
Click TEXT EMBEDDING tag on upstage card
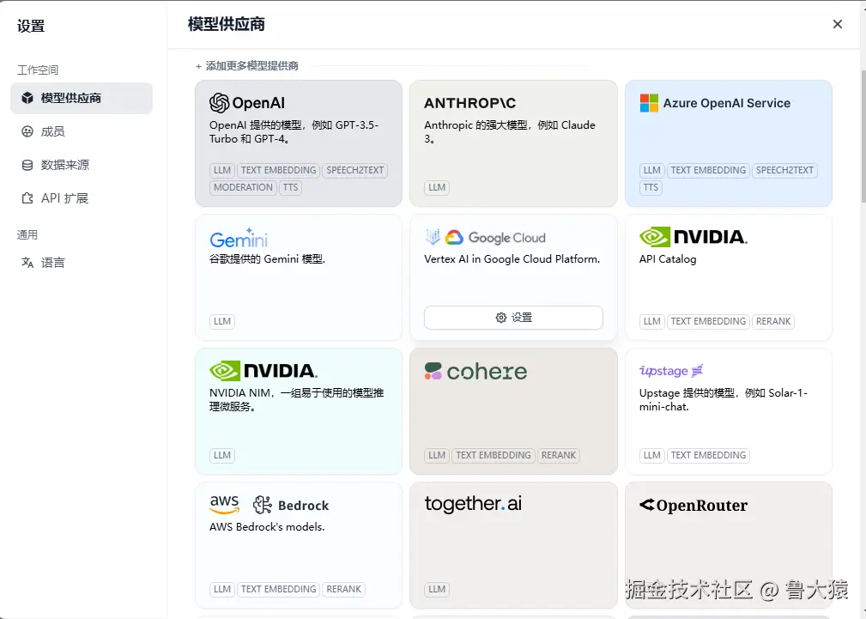point(708,455)
